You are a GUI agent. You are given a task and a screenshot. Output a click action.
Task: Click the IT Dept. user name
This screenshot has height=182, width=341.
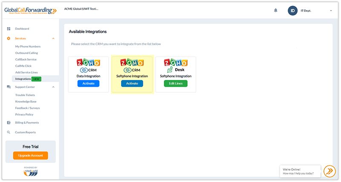[x=306, y=11]
